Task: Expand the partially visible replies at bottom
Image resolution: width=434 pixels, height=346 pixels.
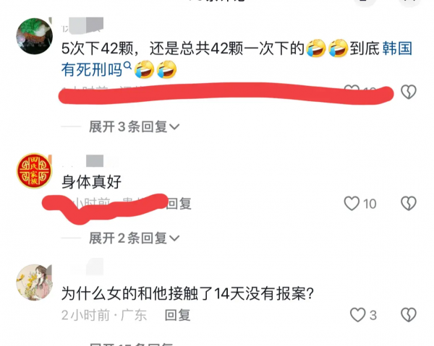Action: (x=132, y=344)
